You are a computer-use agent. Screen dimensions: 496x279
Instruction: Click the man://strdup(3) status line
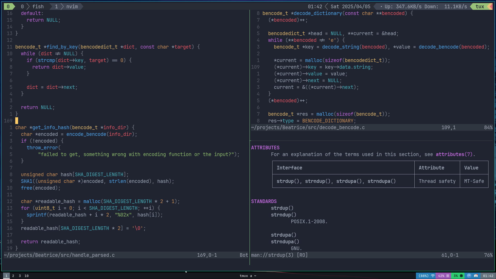(x=279, y=255)
